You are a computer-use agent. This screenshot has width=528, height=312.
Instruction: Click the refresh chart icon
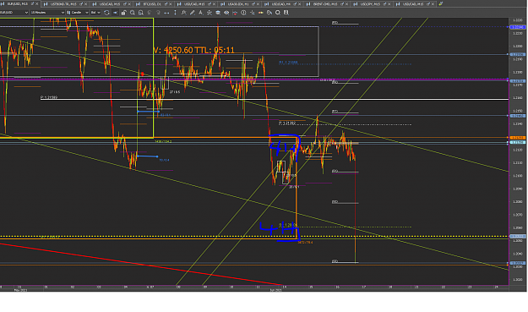pos(106,13)
